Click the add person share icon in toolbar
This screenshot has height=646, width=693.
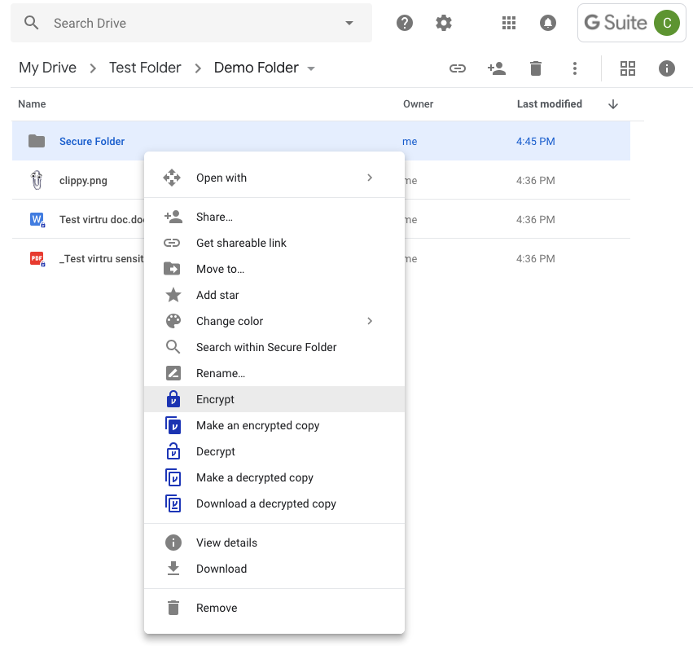click(x=496, y=68)
